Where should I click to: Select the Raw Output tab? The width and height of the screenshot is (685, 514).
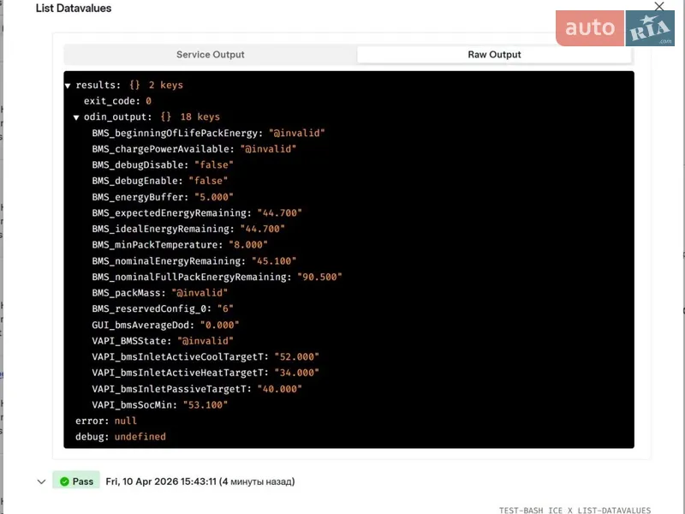(494, 54)
